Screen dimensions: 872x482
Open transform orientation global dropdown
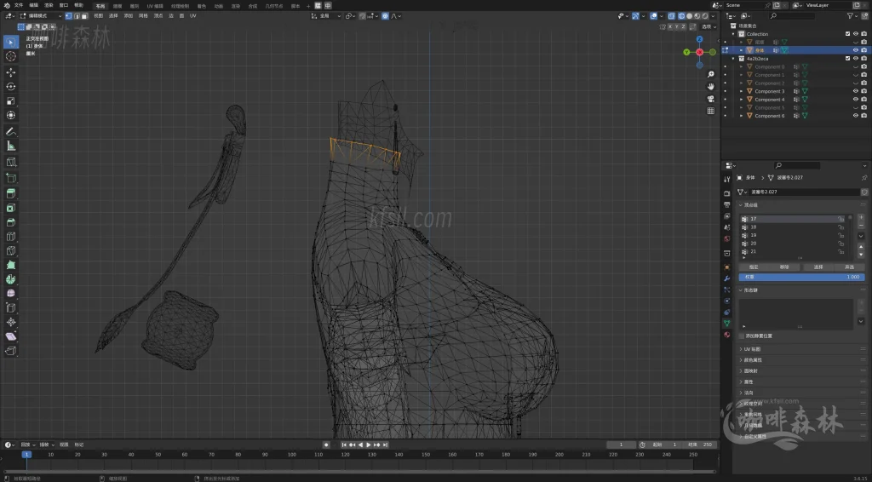(x=326, y=16)
